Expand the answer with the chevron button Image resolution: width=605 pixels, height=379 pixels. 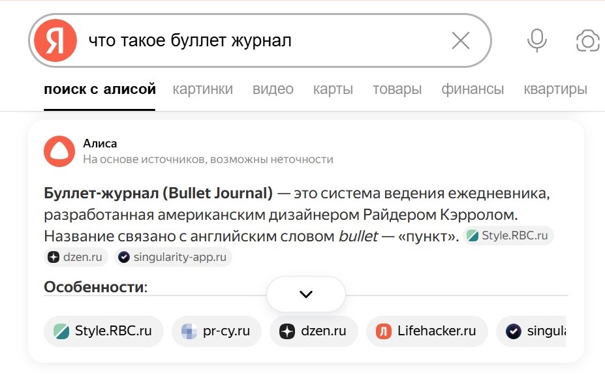[305, 294]
